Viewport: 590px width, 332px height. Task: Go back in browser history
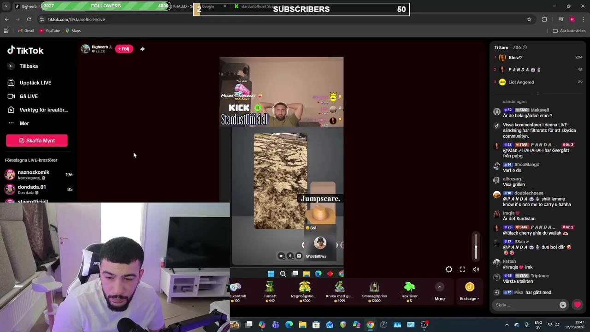pos(6,19)
